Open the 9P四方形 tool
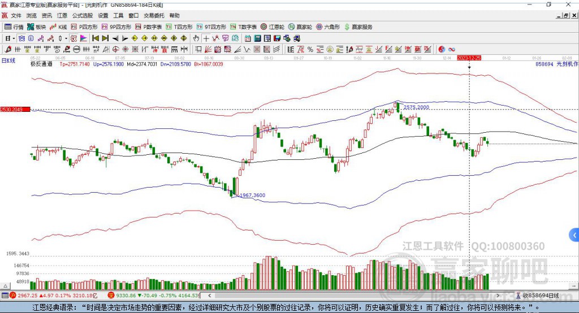Image resolution: width=579 pixels, height=313 pixels. (x=116, y=27)
